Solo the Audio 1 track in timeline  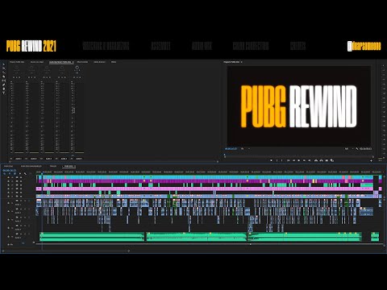(x=25, y=201)
